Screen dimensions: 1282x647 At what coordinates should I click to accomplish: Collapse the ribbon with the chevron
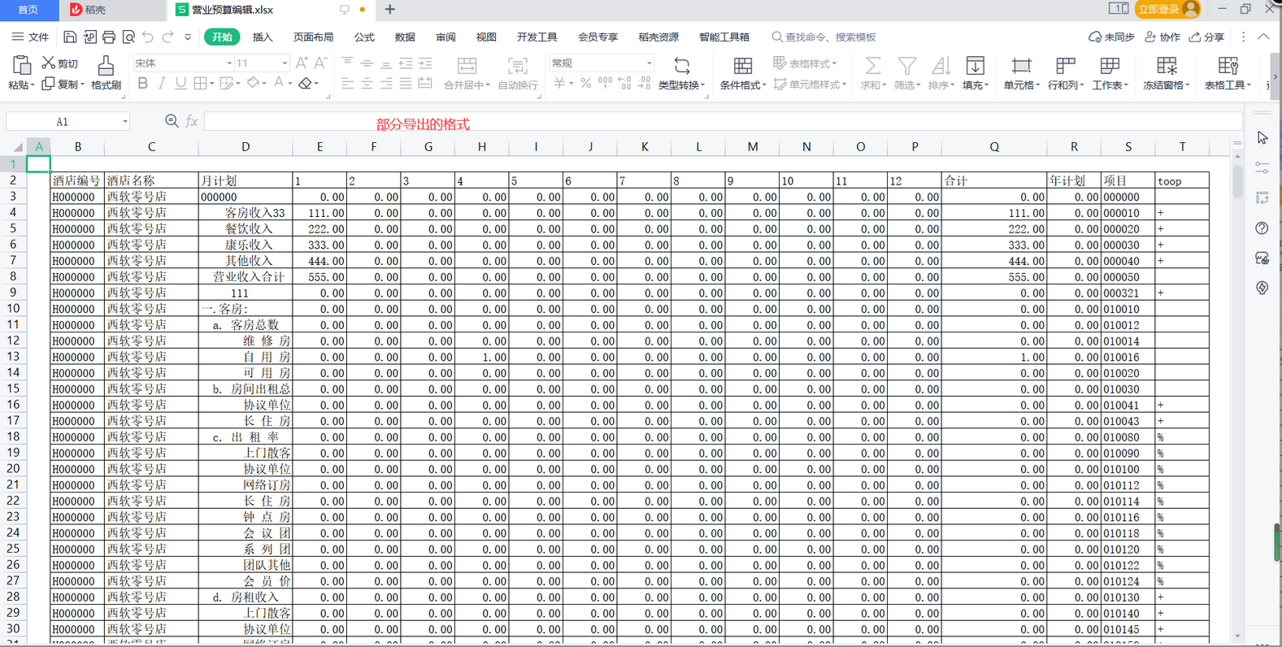click(x=1263, y=37)
